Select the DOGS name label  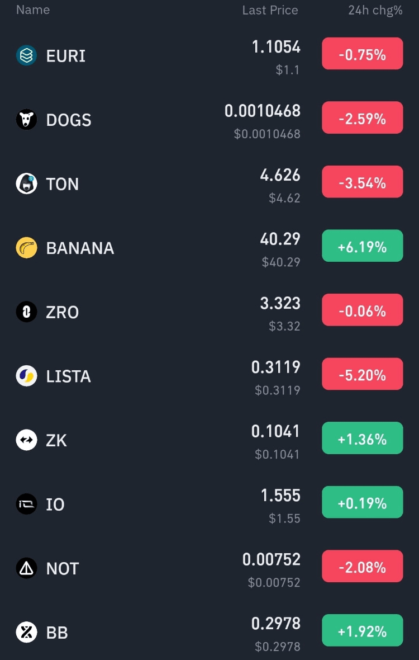(69, 120)
